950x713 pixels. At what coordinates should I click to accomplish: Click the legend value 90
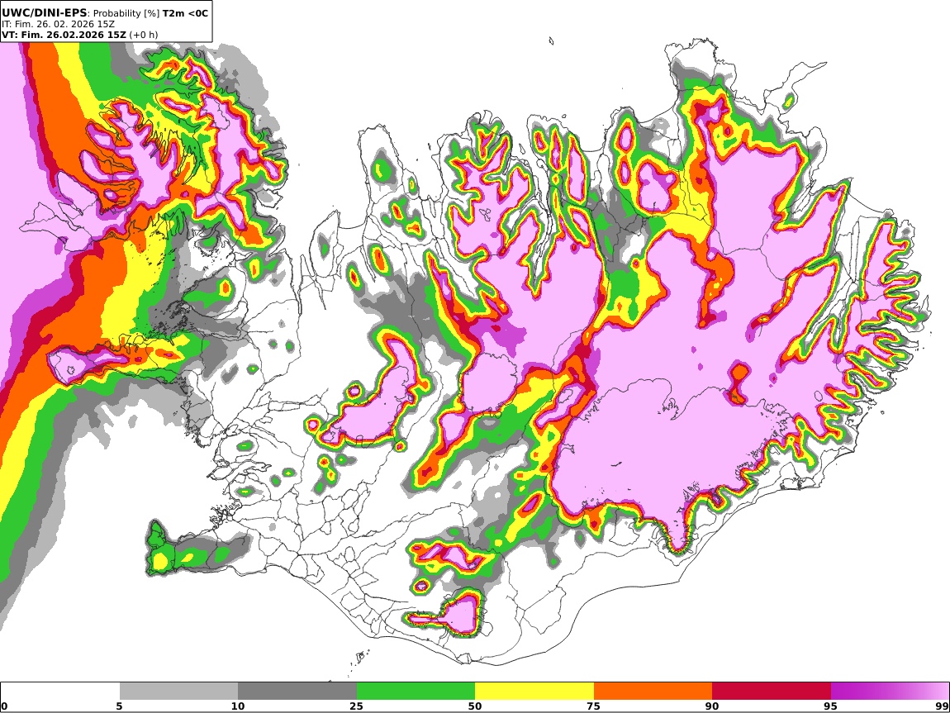(711, 706)
